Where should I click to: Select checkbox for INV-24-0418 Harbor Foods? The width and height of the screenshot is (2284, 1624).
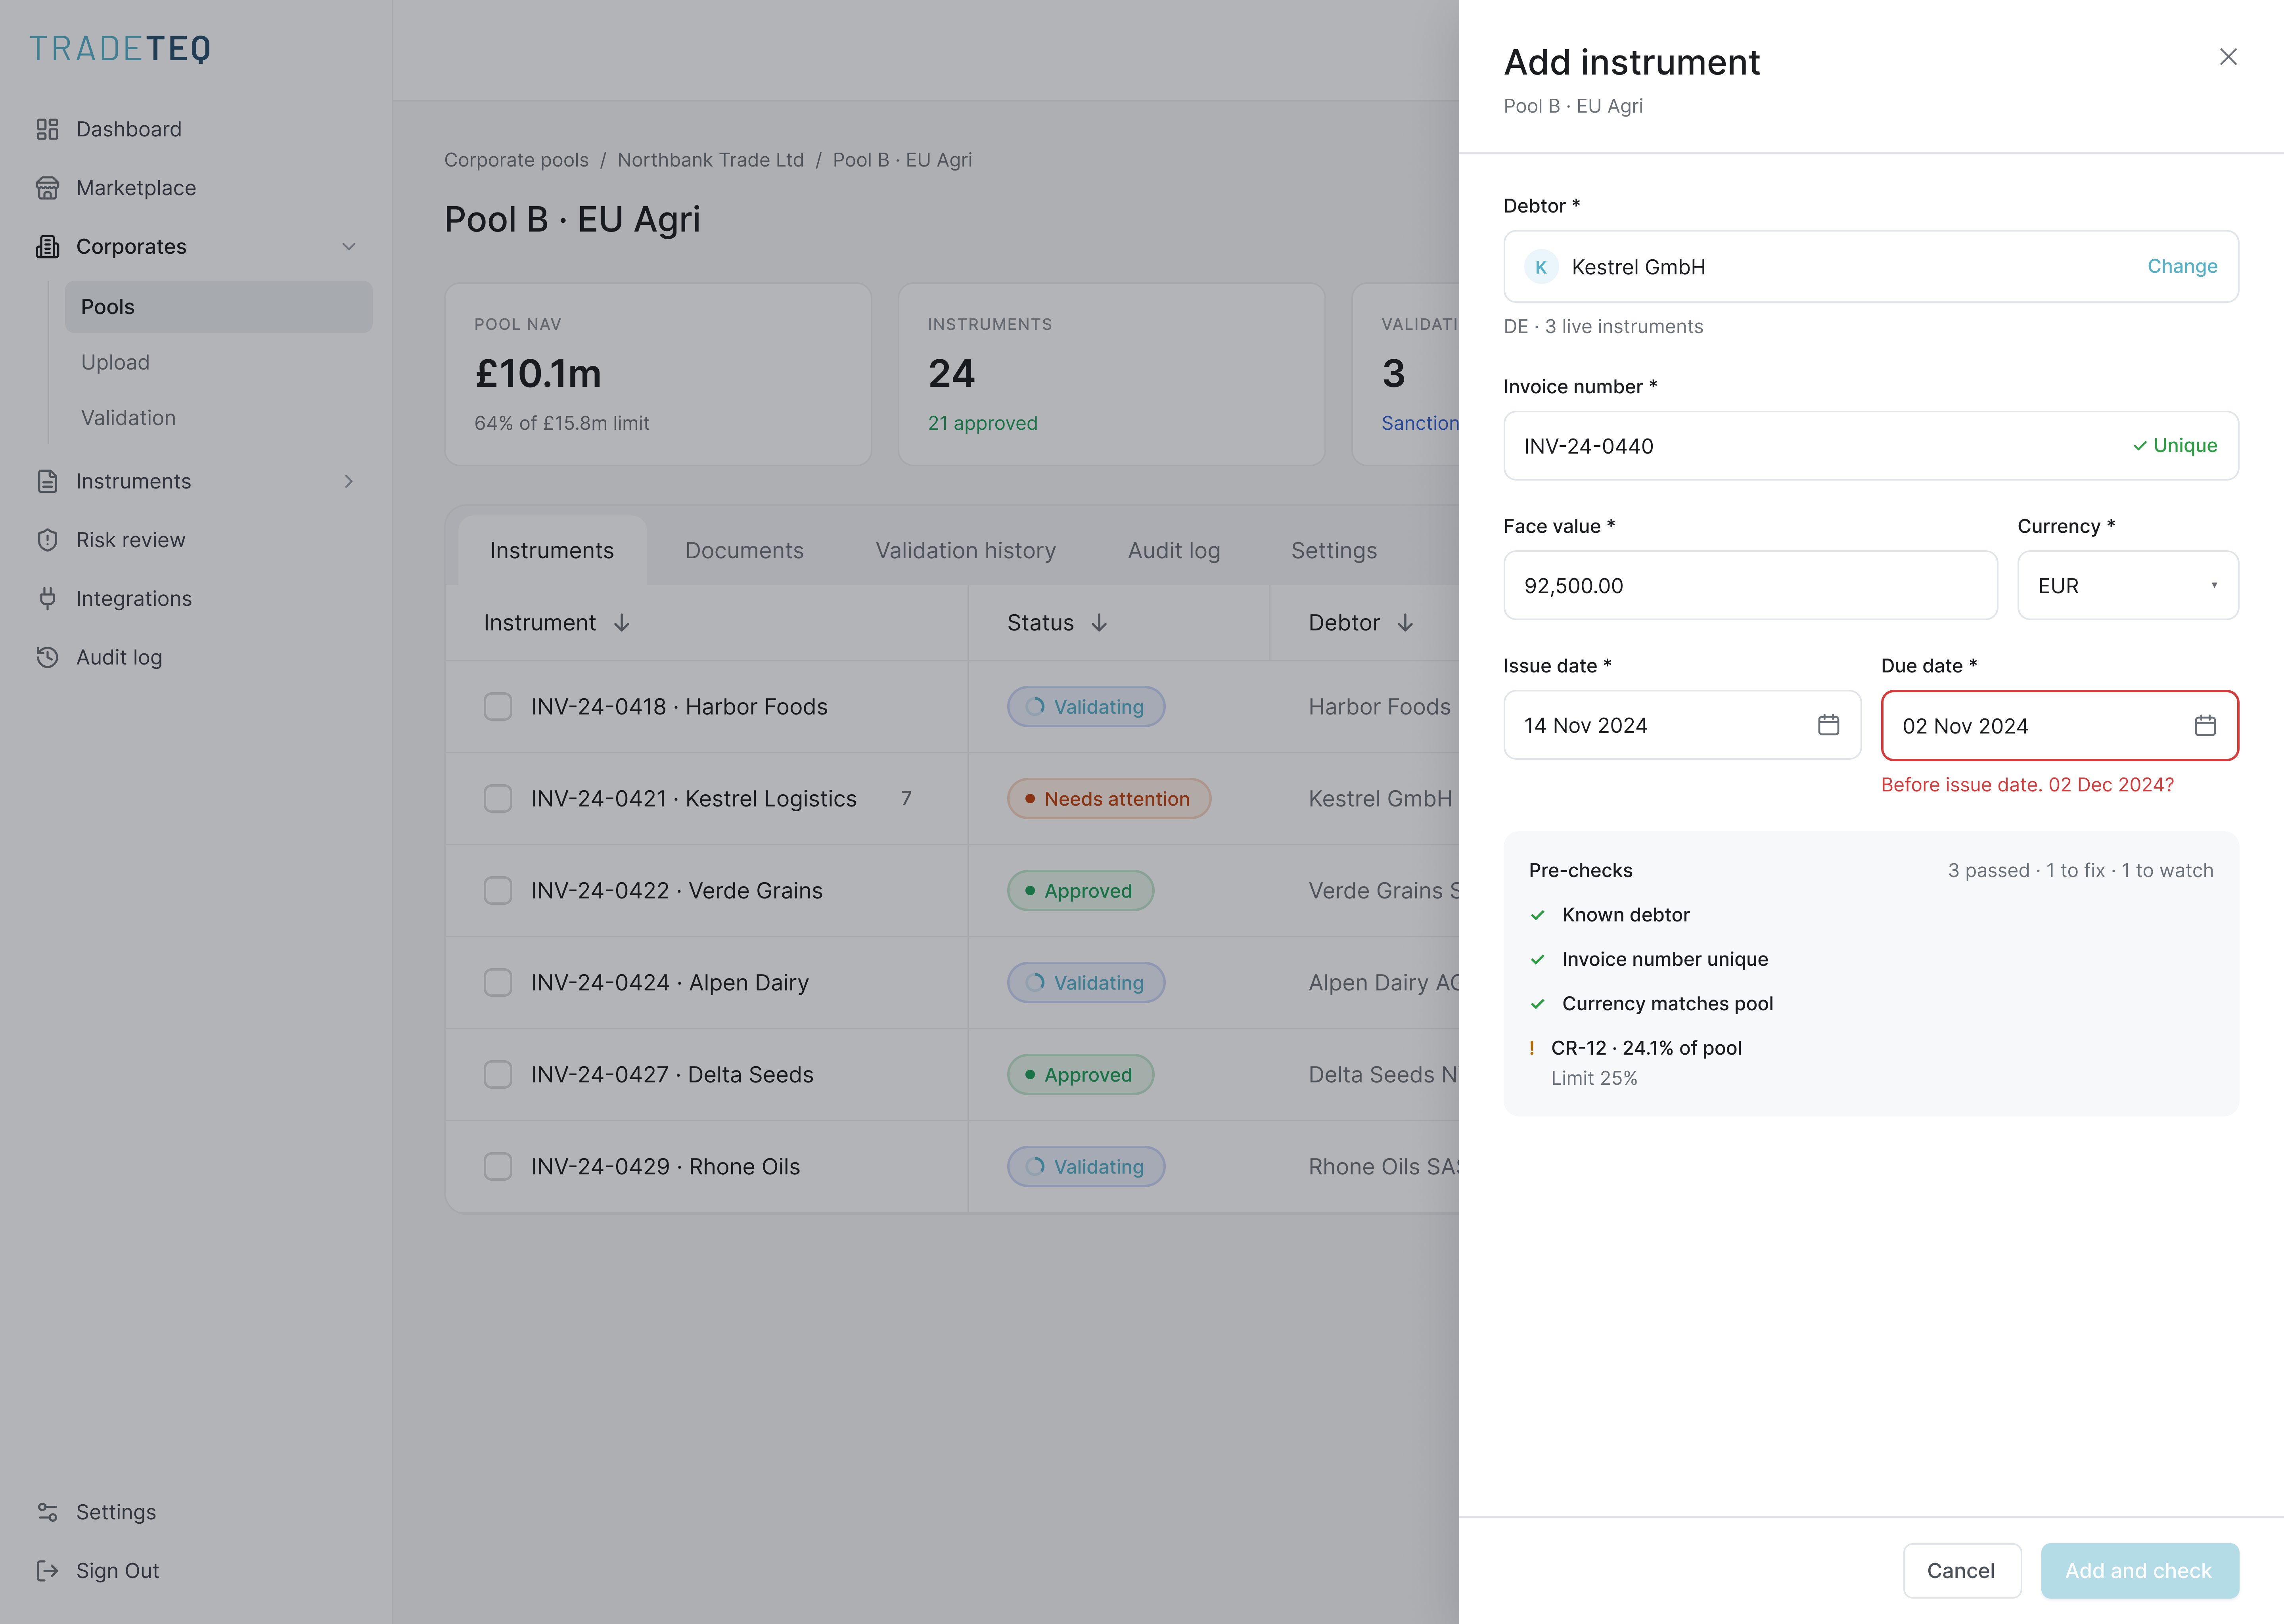pyautogui.click(x=498, y=707)
